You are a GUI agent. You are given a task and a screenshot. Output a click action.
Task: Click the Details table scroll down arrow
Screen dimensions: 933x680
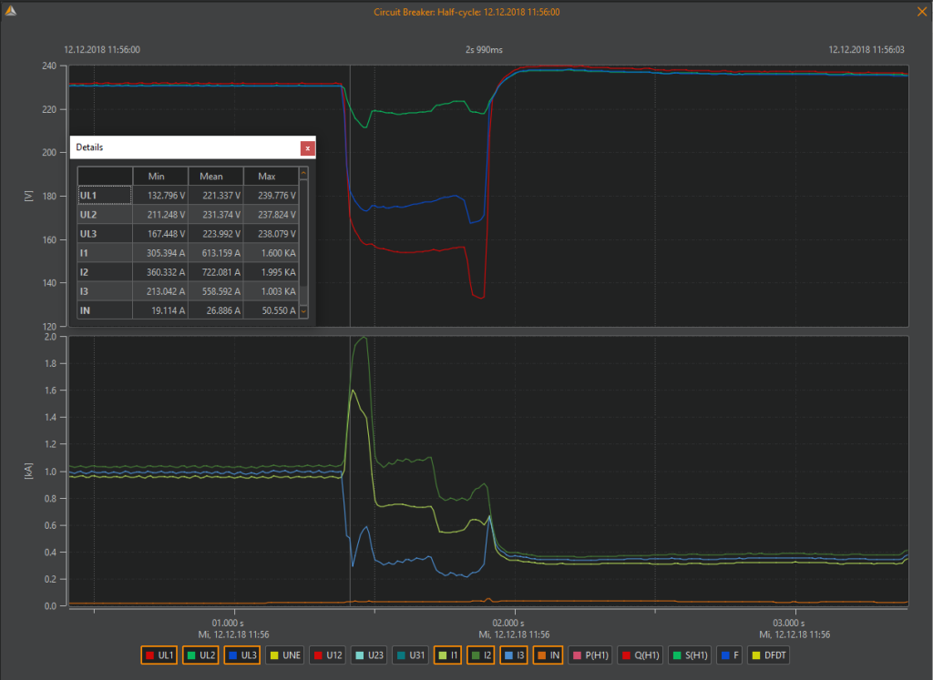point(303,311)
